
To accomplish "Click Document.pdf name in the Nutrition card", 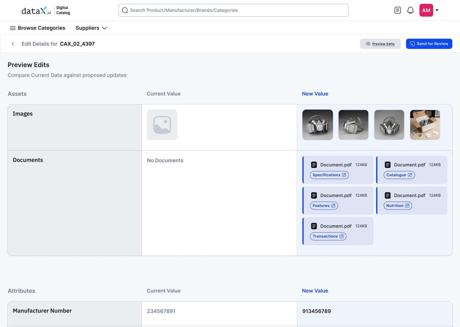I will 410,195.
